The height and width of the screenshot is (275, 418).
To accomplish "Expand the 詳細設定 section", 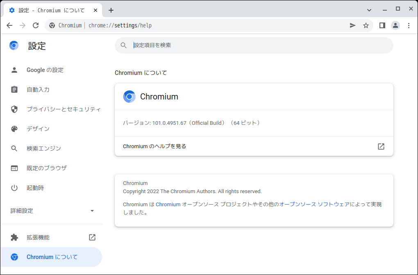I will 52,211.
